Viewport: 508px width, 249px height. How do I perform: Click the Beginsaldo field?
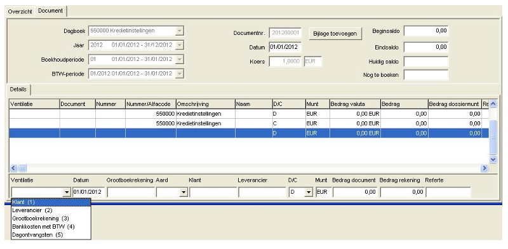click(426, 31)
